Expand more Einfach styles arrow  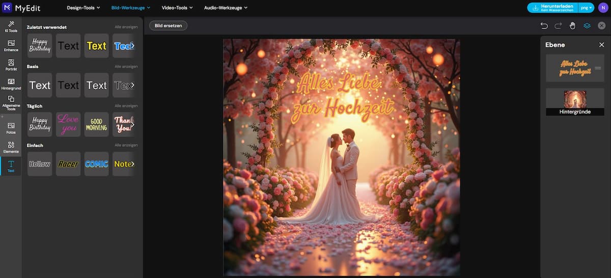(x=132, y=164)
